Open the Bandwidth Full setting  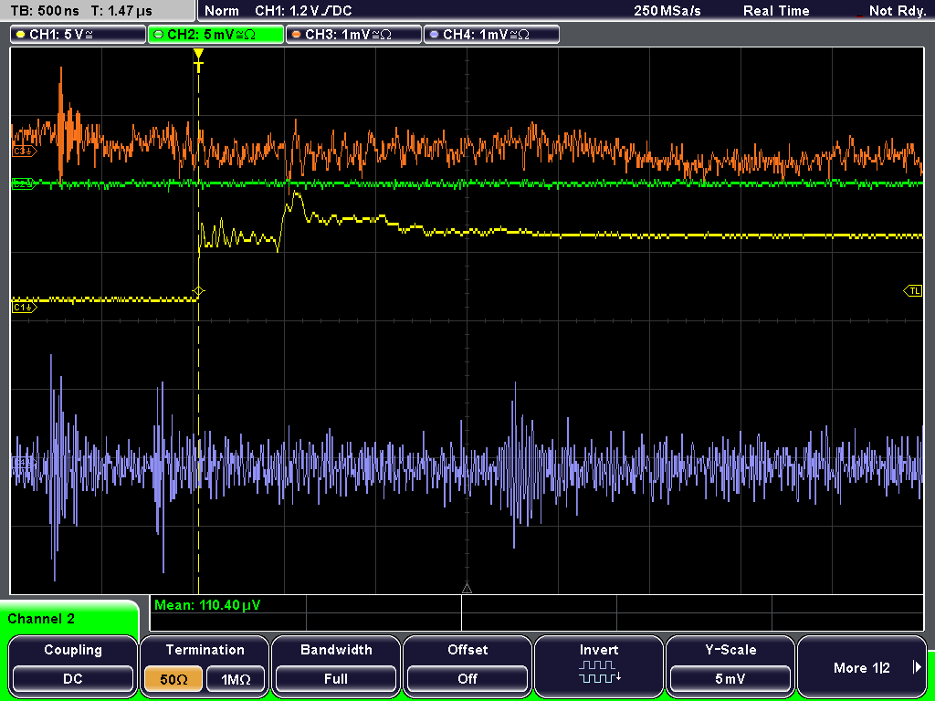coord(336,667)
